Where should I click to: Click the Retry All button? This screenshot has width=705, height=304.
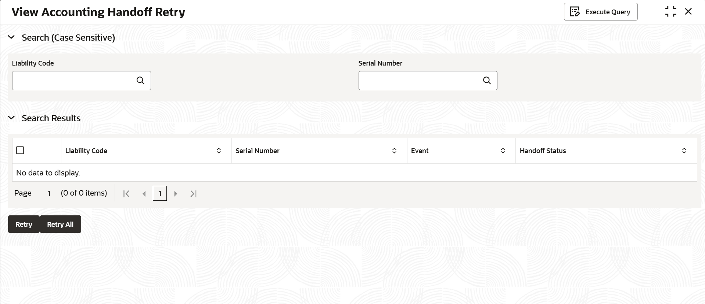tap(60, 224)
